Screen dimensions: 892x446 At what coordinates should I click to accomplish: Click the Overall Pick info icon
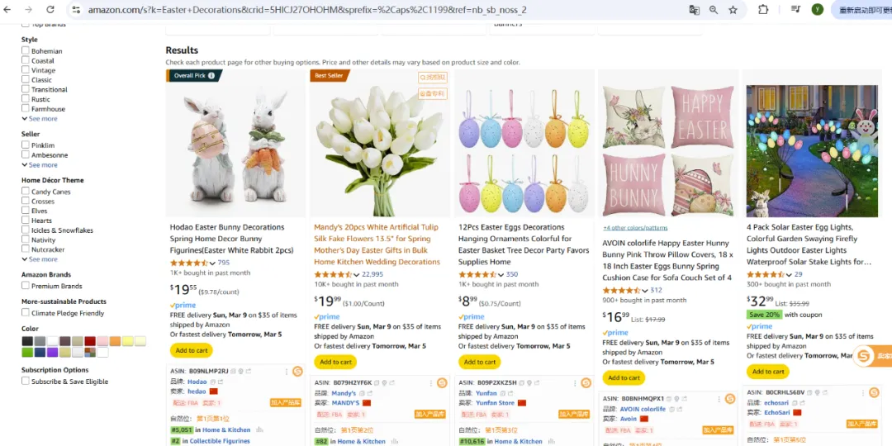pos(211,76)
